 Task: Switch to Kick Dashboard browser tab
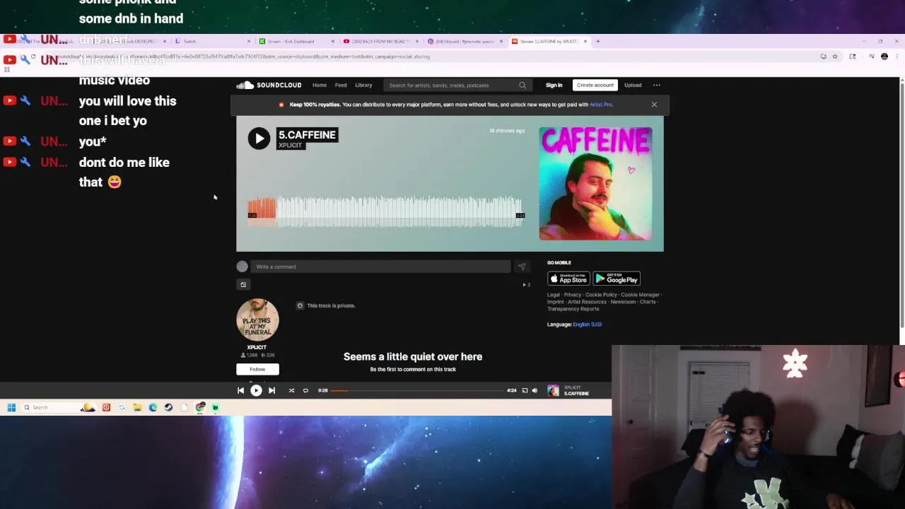click(x=296, y=41)
